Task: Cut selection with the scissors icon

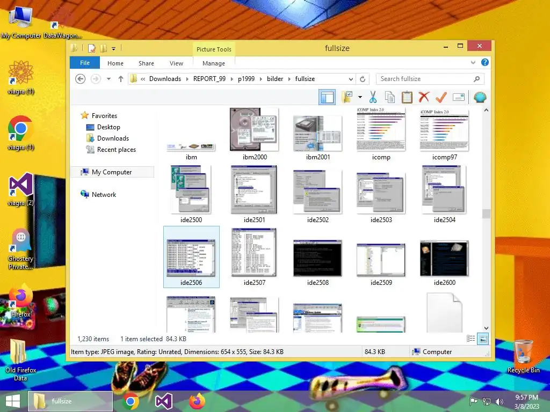Action: tap(373, 97)
